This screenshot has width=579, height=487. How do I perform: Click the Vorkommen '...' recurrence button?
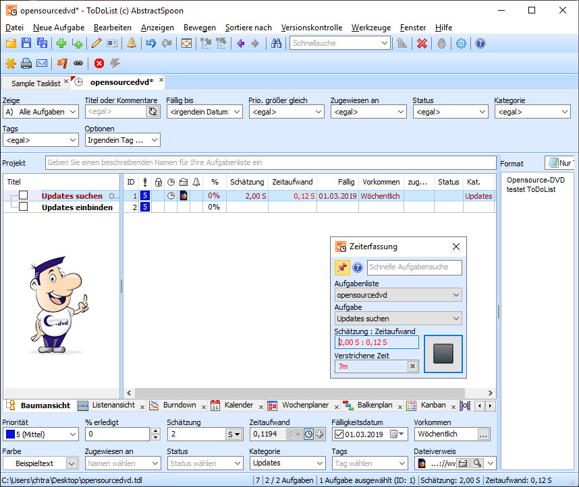(483, 434)
